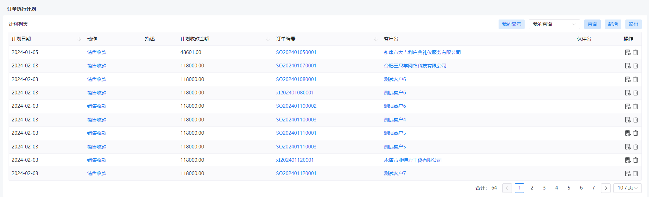The height and width of the screenshot is (197, 649).
Task: Sort by 计划日期 column arrow
Action: click(79, 39)
